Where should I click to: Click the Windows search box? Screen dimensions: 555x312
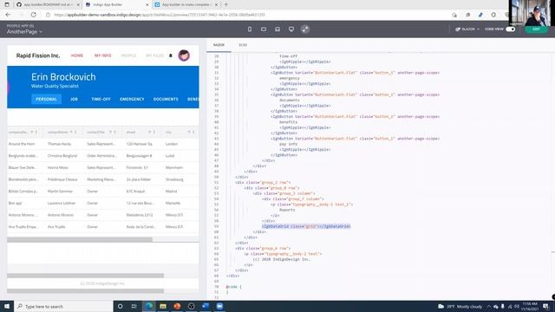coord(63,306)
